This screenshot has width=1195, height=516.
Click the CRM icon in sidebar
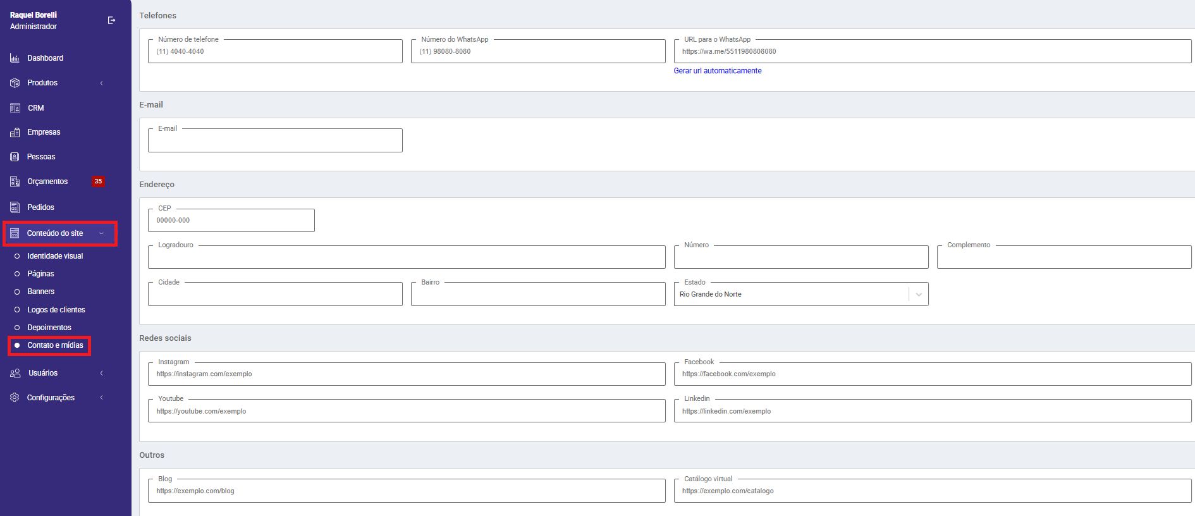coord(15,108)
